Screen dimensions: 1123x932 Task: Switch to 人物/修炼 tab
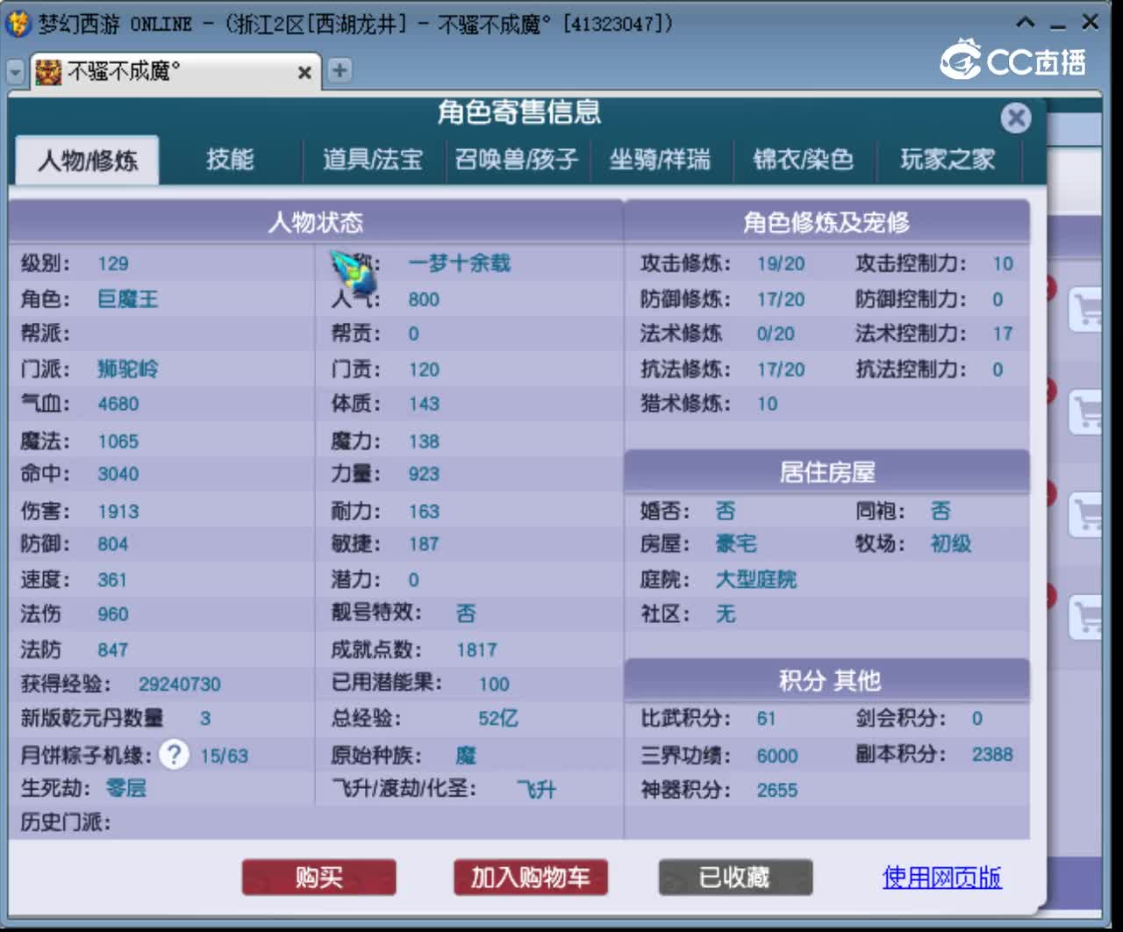click(x=88, y=161)
